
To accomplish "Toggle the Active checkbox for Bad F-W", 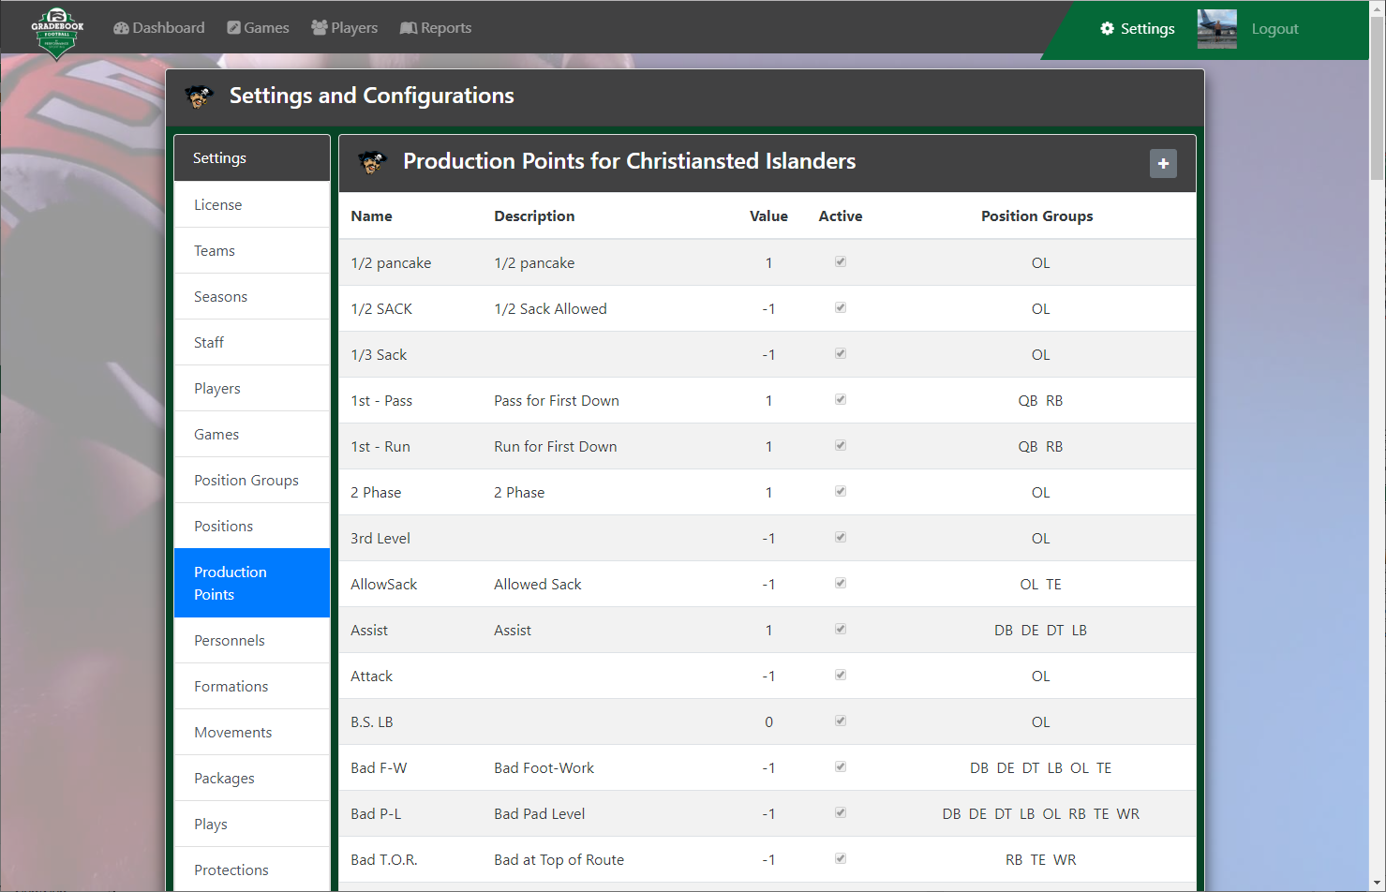I will pos(841,767).
